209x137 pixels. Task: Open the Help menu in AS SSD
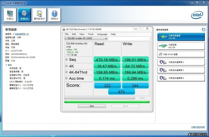[x=113, y=34]
